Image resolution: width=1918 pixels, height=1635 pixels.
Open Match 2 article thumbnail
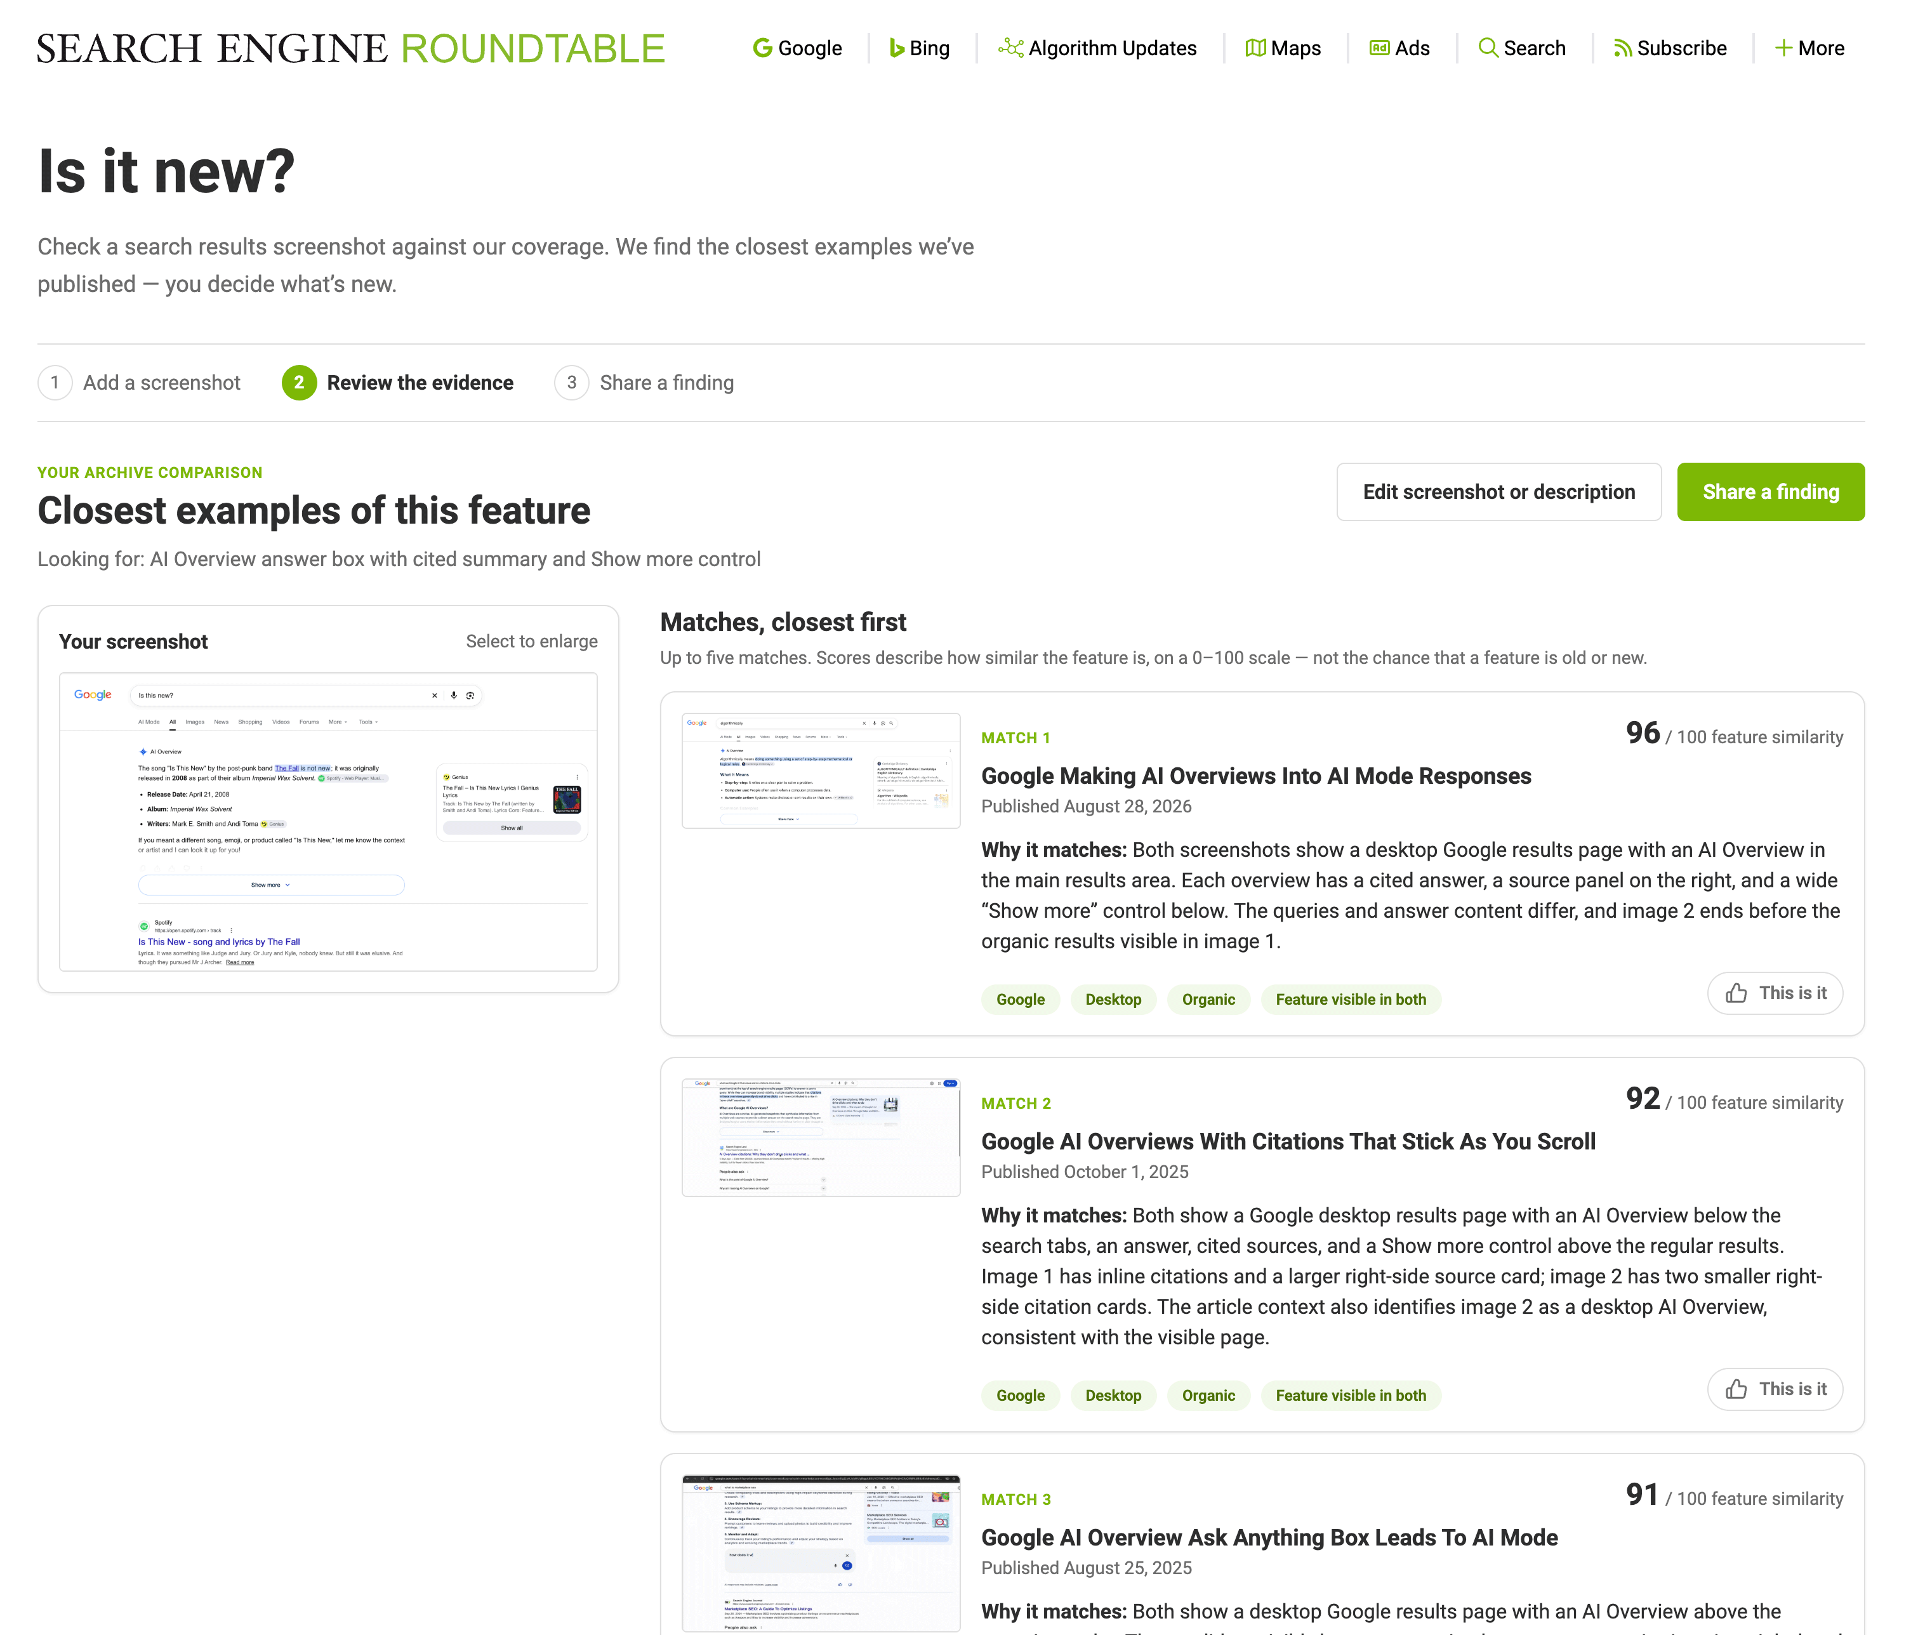[821, 1137]
